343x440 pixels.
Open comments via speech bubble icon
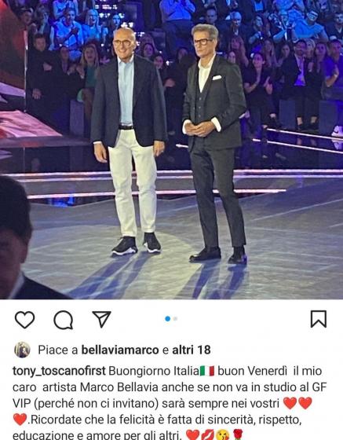64,320
